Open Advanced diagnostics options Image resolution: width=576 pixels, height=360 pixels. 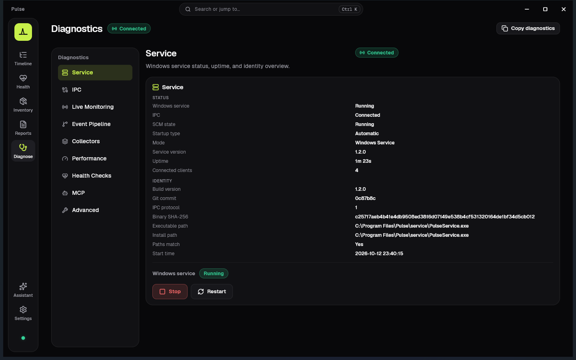tap(95, 210)
